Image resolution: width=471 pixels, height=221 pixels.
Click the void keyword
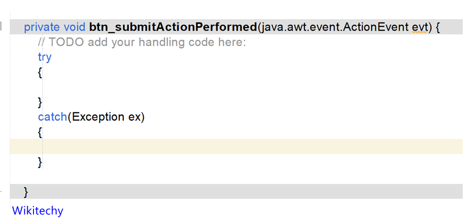[75, 27]
